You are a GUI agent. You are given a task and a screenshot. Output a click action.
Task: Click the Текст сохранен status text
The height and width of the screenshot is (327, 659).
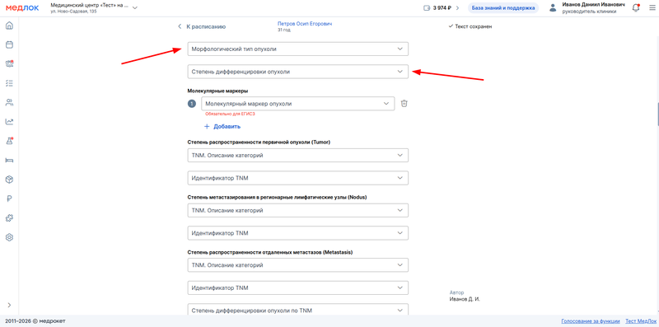pyautogui.click(x=473, y=26)
